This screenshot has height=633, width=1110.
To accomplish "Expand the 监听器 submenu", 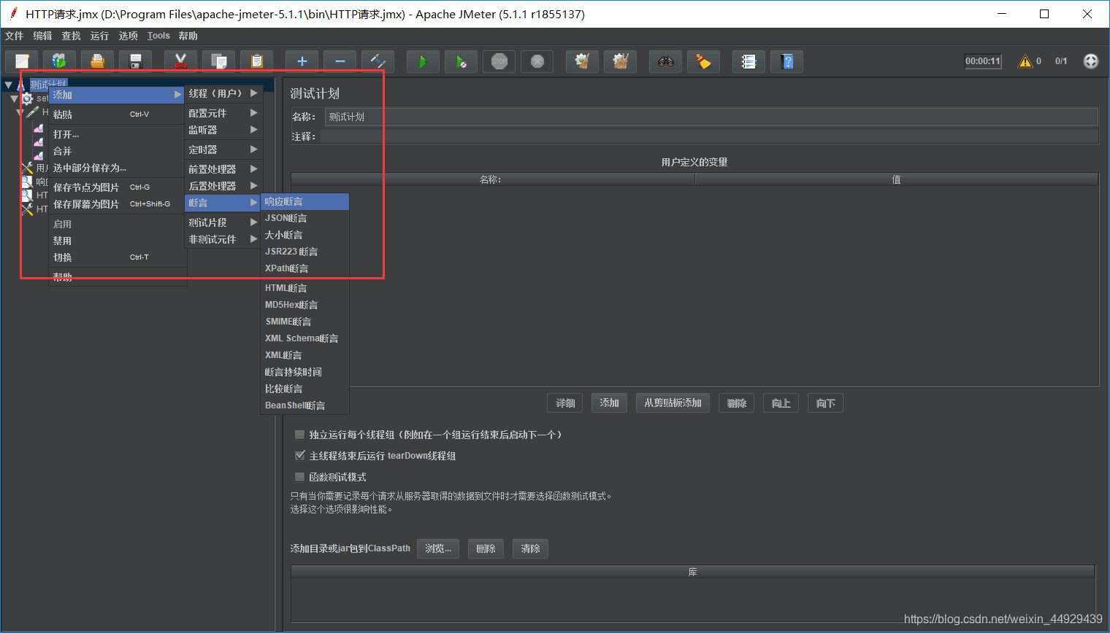I will pyautogui.click(x=223, y=130).
